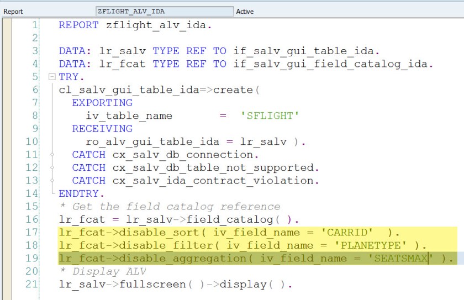Click fold-line marker beside CATCH cx_salv_db_connection

[x=52, y=155]
